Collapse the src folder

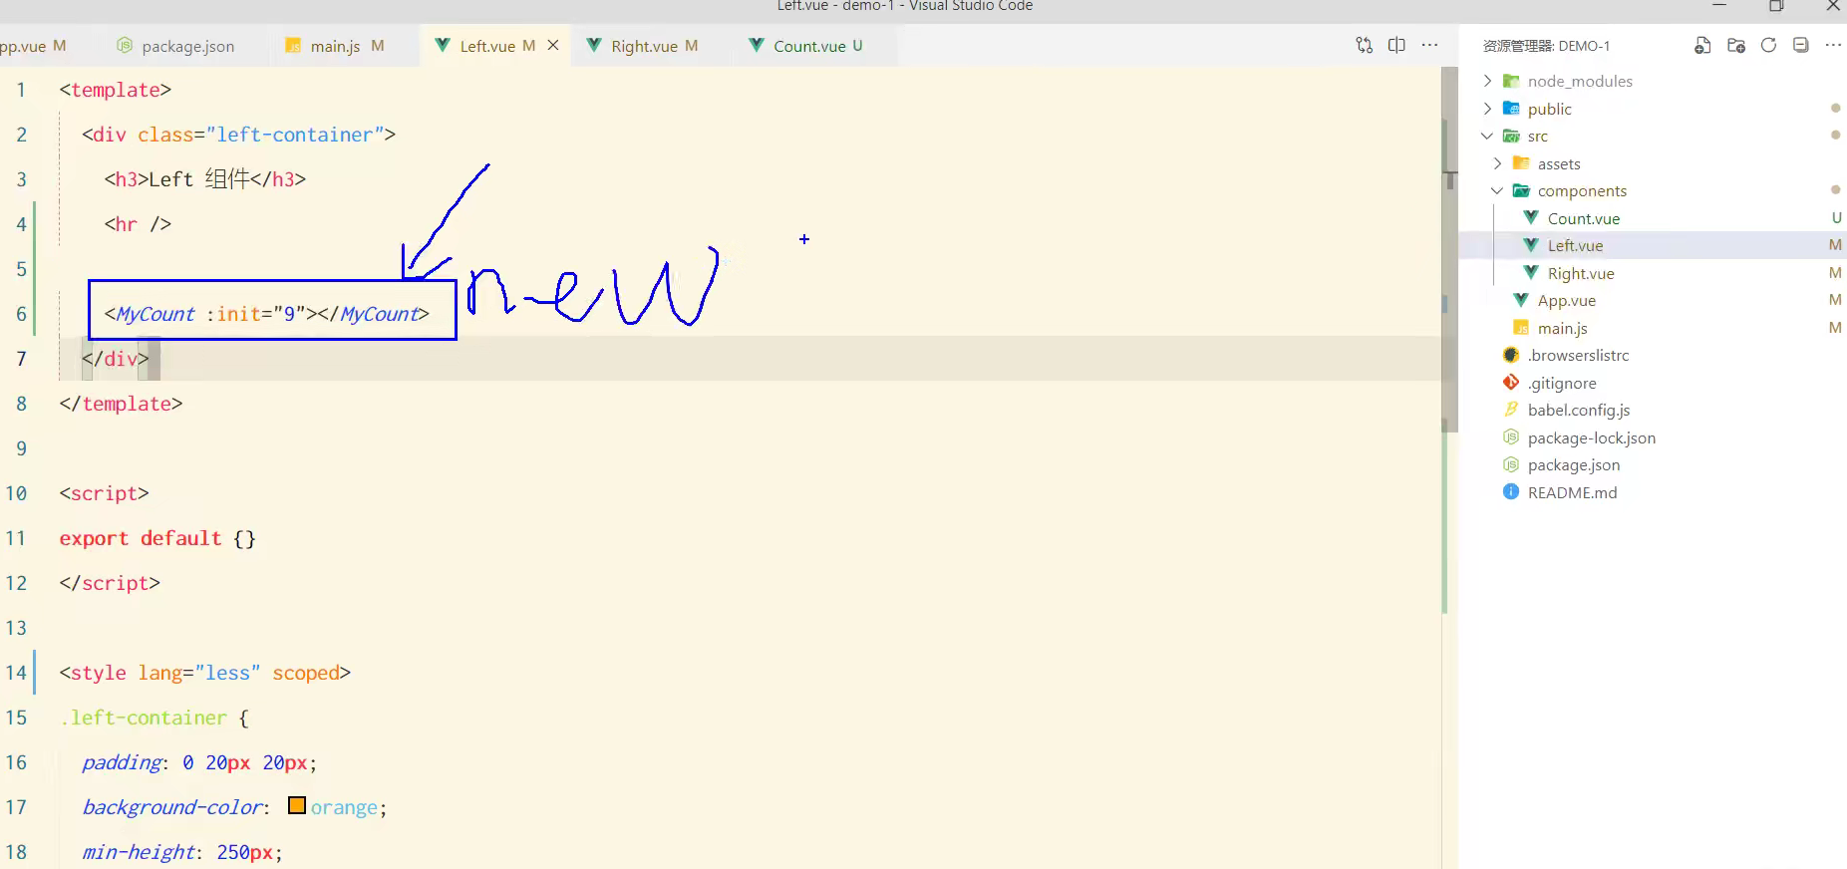(x=1487, y=136)
